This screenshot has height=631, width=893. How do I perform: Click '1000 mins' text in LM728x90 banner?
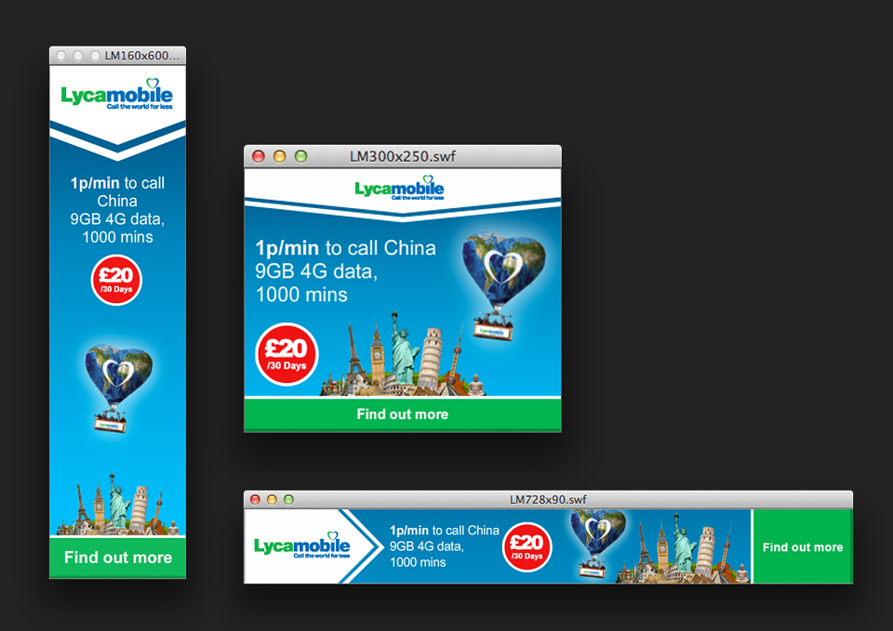pyautogui.click(x=418, y=562)
